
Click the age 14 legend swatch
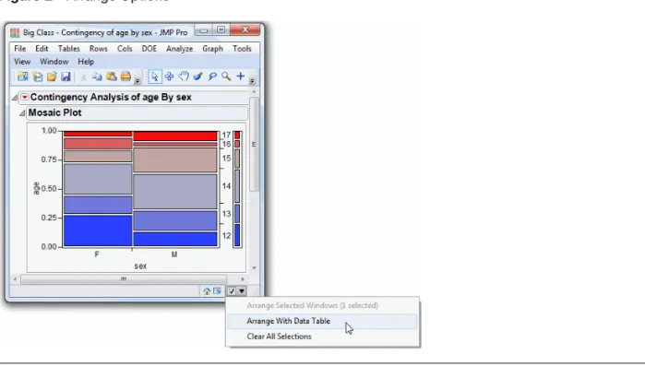coord(237,186)
